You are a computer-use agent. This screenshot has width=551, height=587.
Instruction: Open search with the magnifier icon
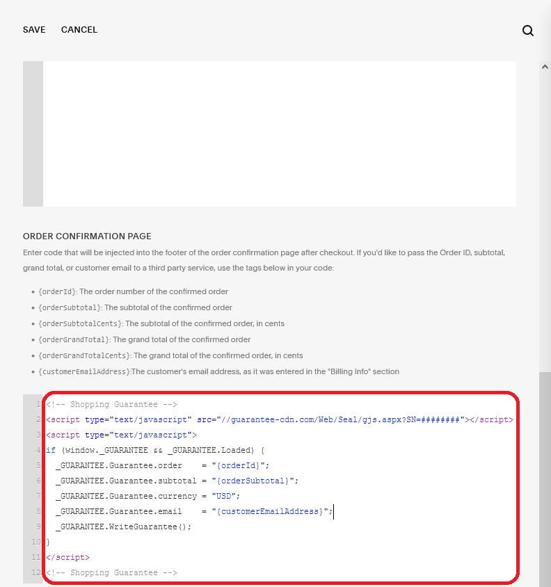pos(528,31)
